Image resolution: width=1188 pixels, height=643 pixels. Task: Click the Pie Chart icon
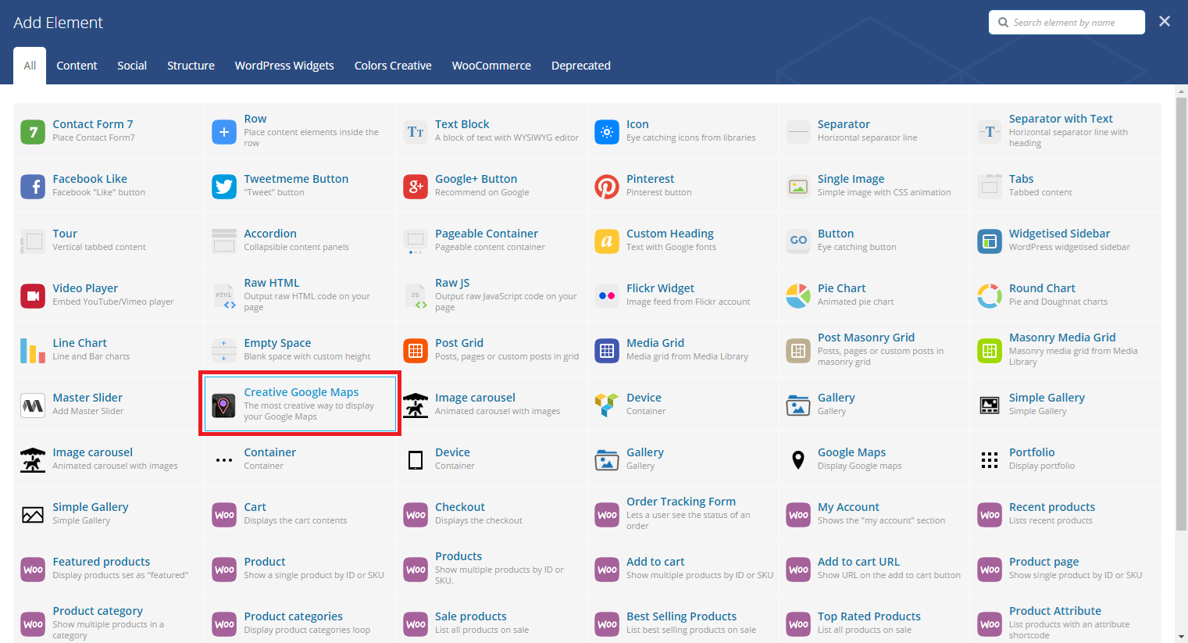(x=798, y=296)
